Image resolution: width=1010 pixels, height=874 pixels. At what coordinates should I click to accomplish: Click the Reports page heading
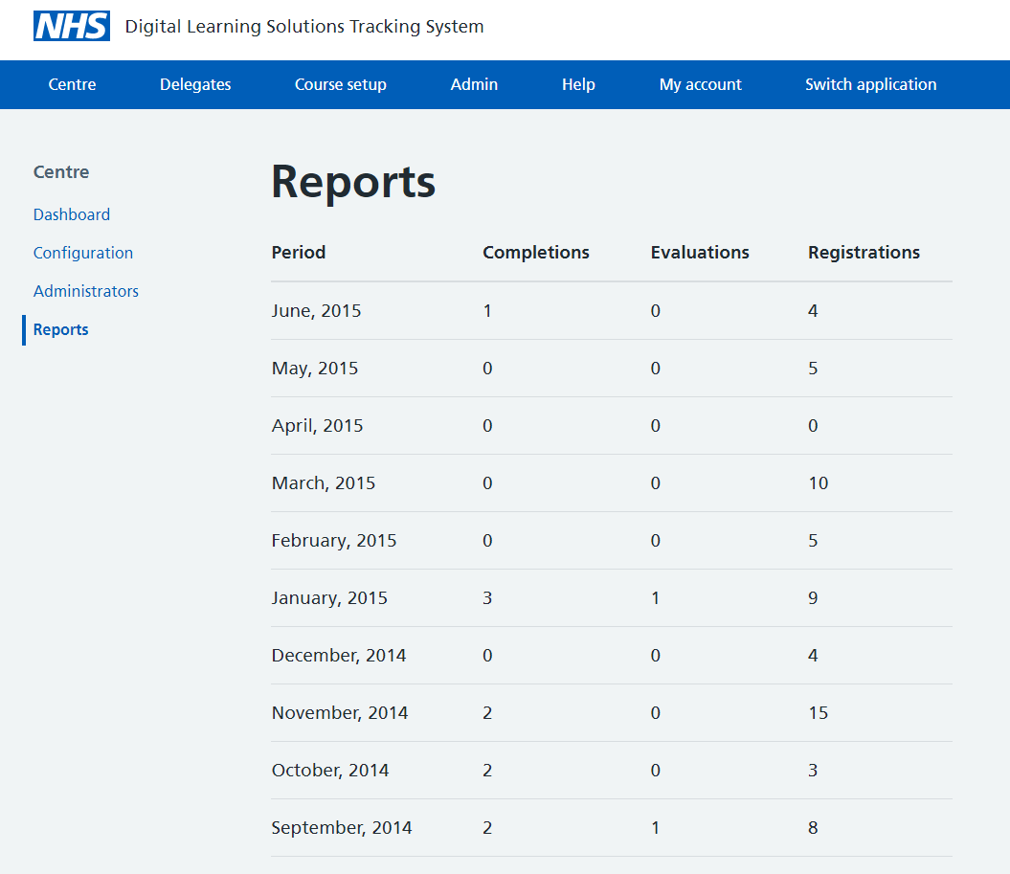tap(353, 182)
